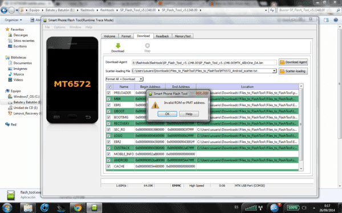Open Documentos library
Image resolution: width=342 pixels, height=213 pixels.
22,63
